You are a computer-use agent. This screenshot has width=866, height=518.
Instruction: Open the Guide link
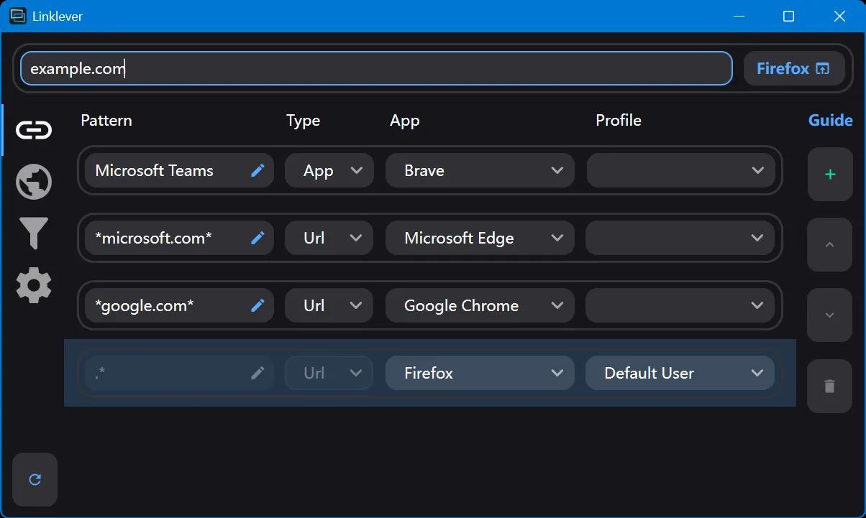[x=830, y=120]
